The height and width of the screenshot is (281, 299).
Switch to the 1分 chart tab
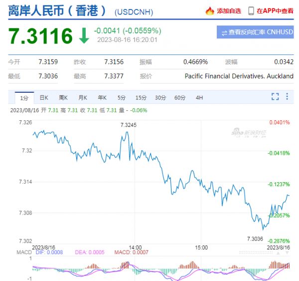[x=24, y=98]
